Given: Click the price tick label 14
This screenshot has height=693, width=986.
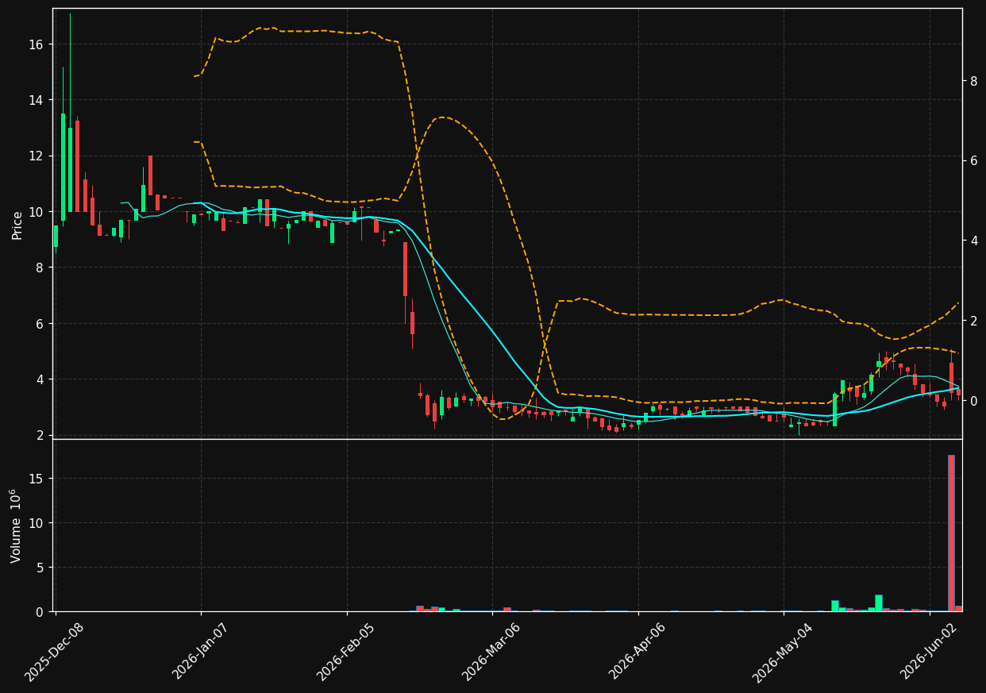Looking at the screenshot, I should 36,100.
